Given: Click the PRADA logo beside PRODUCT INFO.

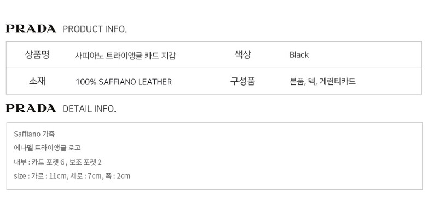Looking at the screenshot, I should point(31,28).
